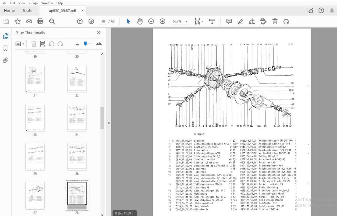Adjust the thumbnail size slider
337x216 pixels.
click(x=86, y=44)
